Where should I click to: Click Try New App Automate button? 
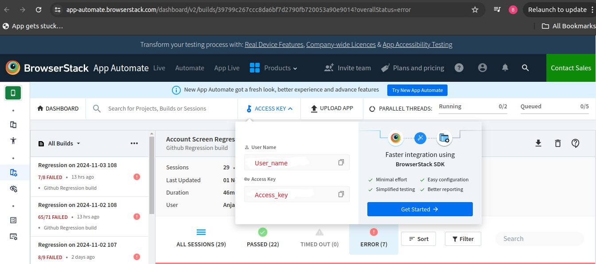point(417,90)
